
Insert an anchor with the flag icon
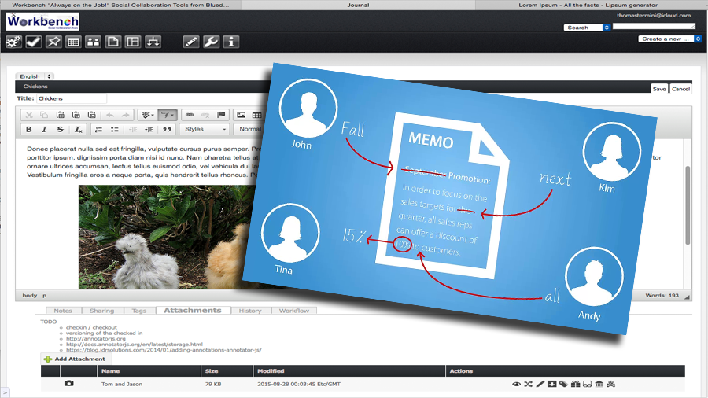[x=221, y=115]
